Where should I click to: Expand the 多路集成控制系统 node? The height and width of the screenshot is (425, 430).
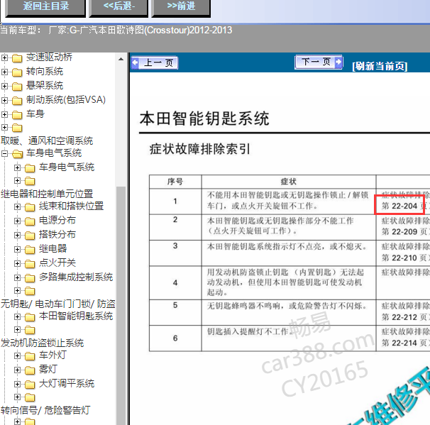[x=17, y=277]
